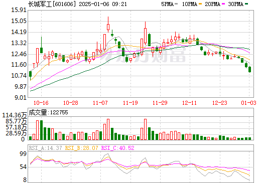Click the 114.36万 volume axis label
This screenshot has width=261, height=183.
tap(15, 115)
